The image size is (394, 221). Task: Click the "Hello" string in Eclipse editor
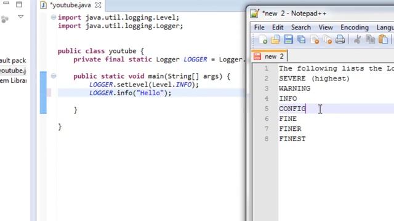150,93
